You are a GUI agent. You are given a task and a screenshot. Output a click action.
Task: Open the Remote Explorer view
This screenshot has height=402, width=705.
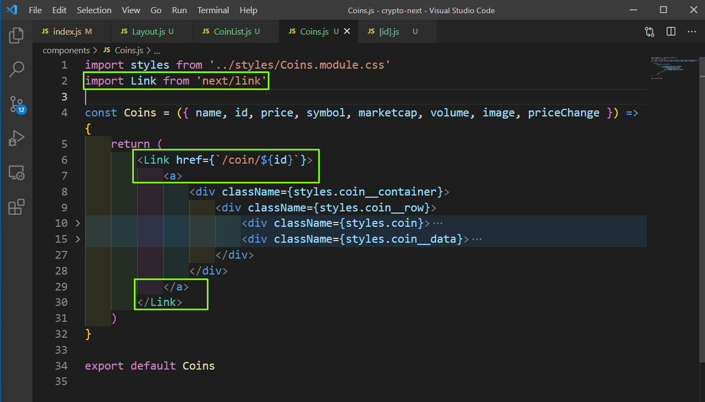pyautogui.click(x=16, y=173)
